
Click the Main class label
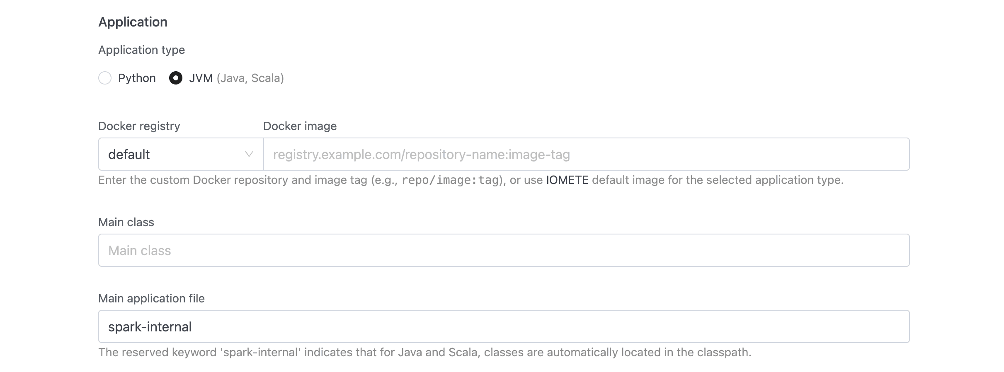coord(126,222)
